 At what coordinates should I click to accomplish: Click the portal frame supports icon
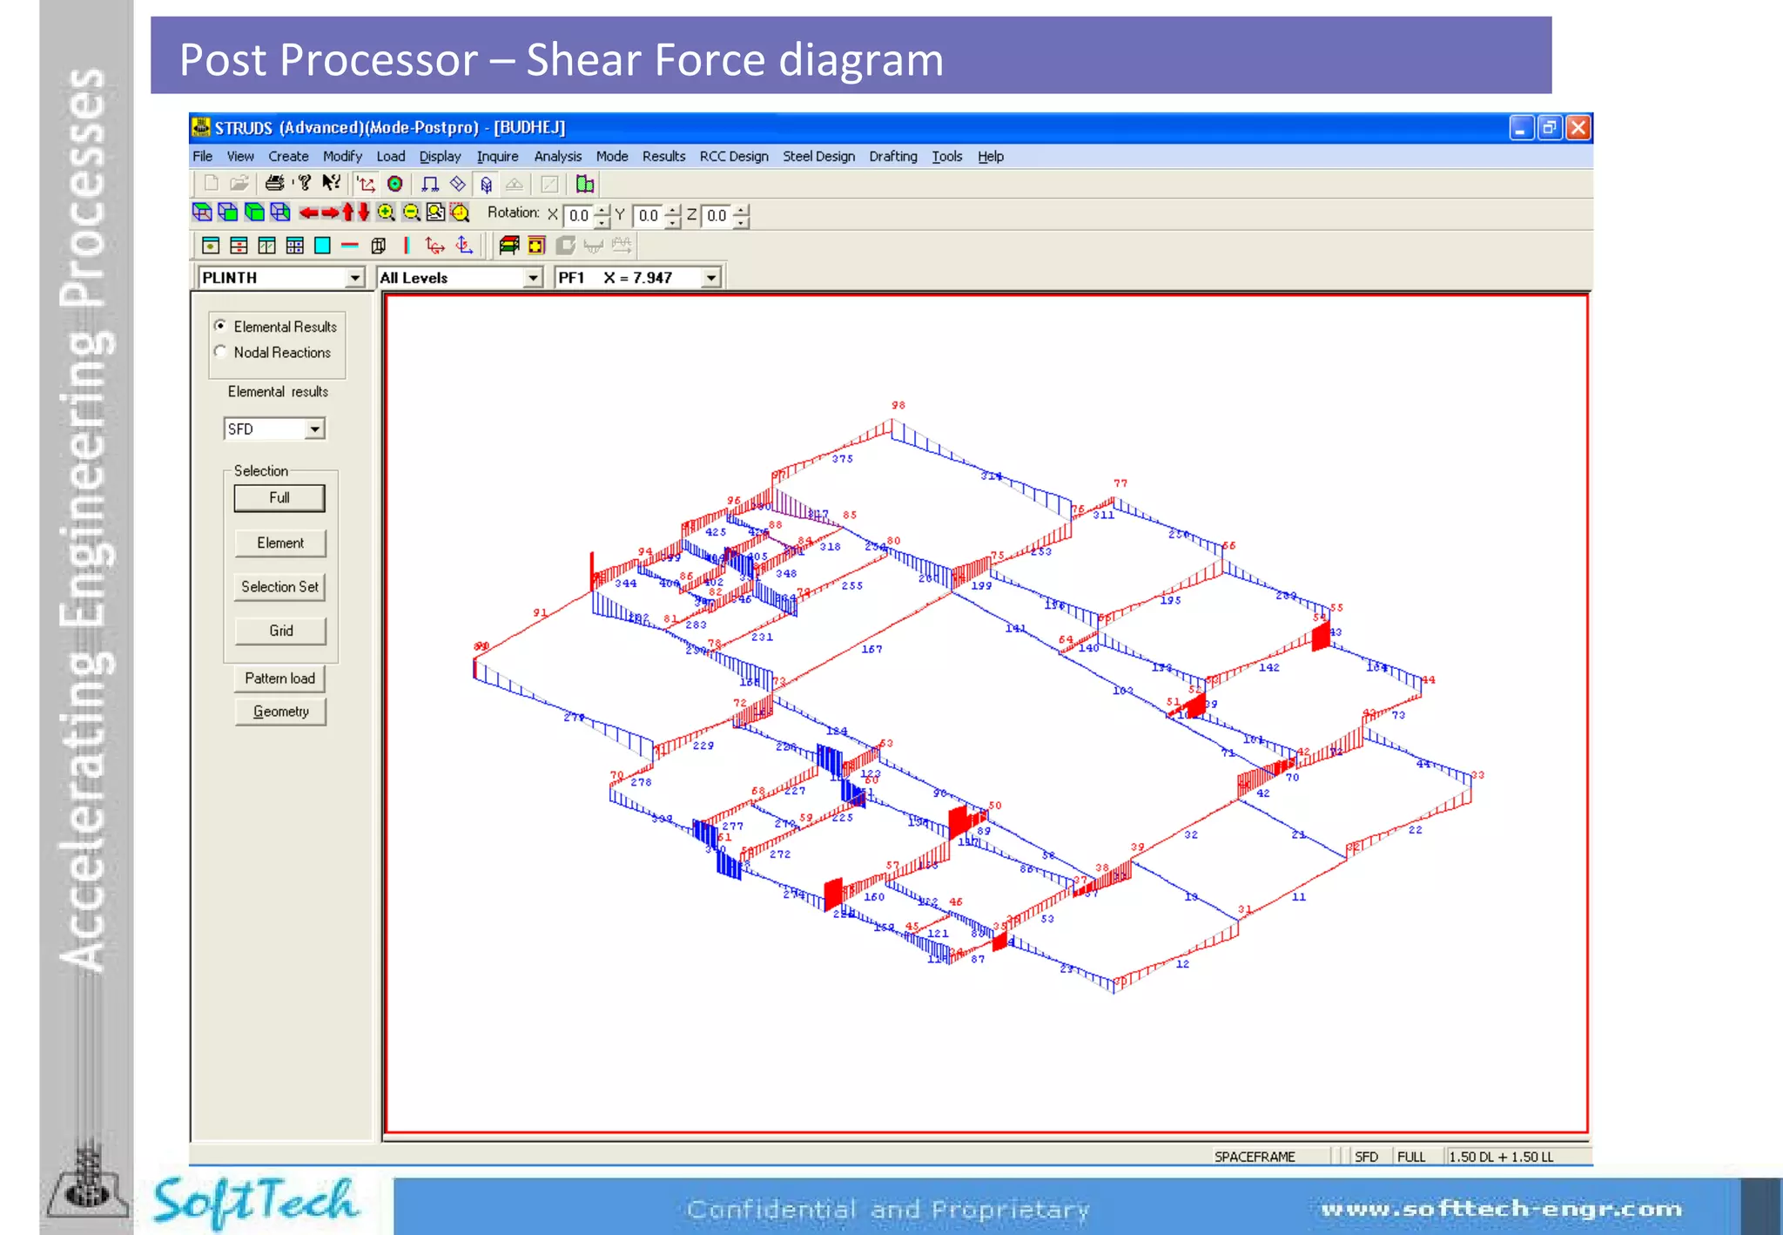tap(430, 184)
